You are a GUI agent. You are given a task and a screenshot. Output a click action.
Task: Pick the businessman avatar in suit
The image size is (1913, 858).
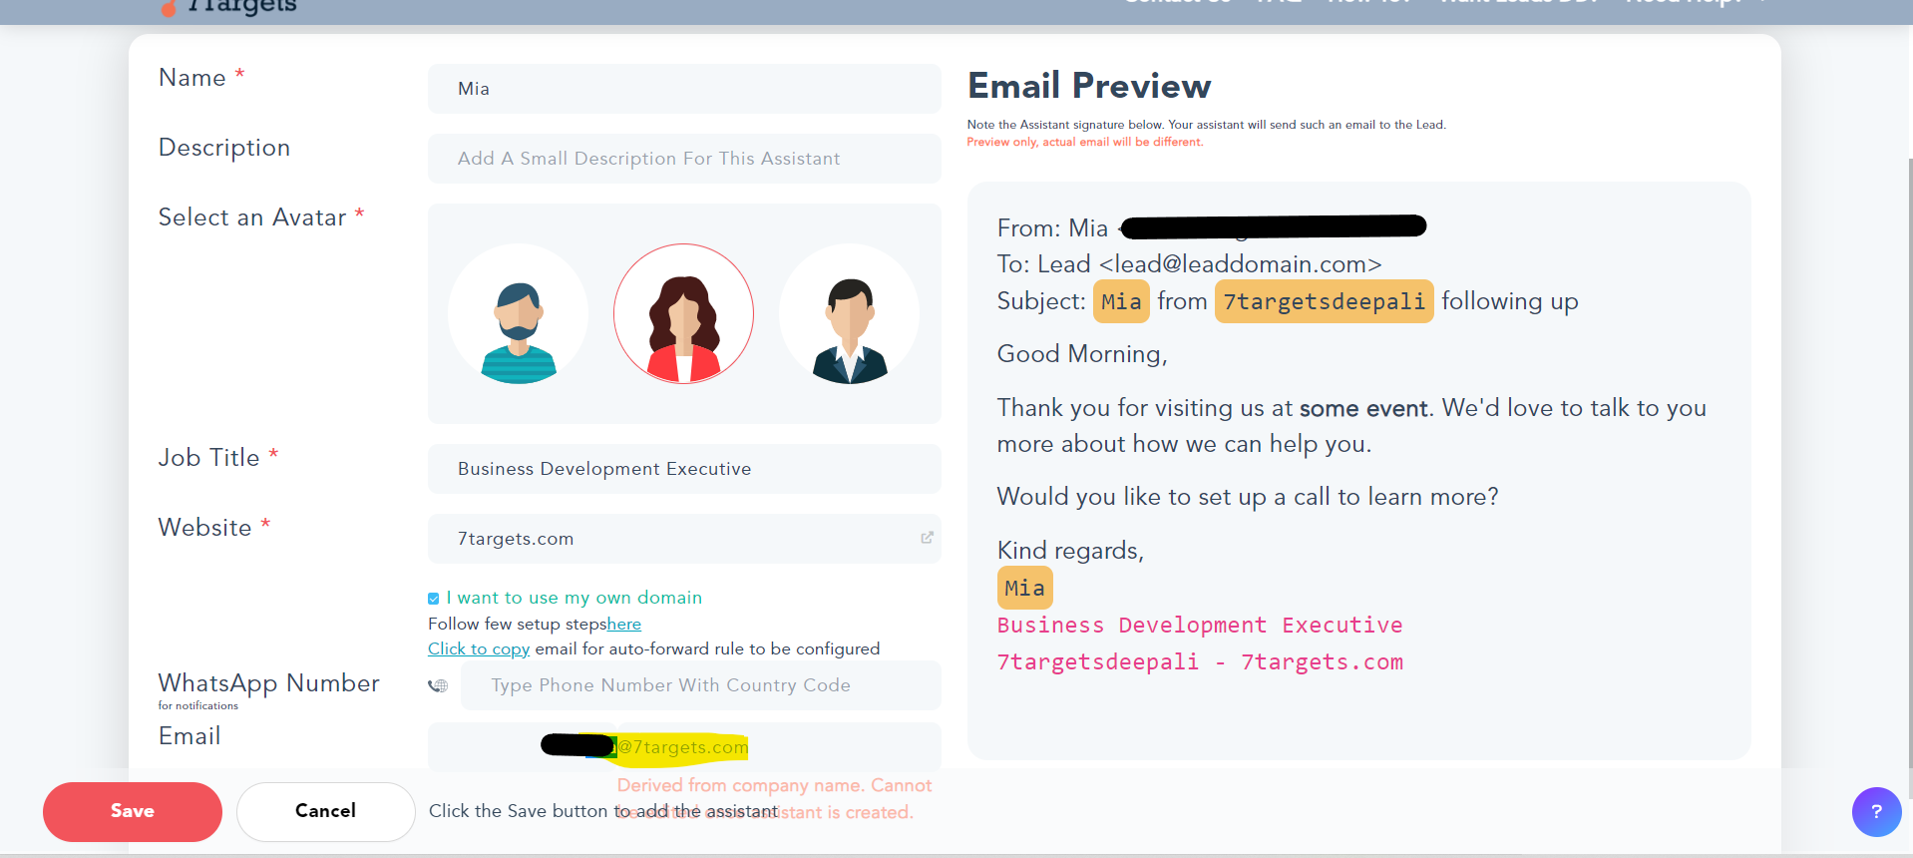(849, 314)
